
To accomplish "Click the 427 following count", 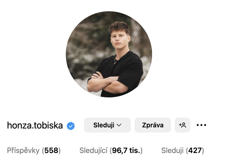I will 195,150.
